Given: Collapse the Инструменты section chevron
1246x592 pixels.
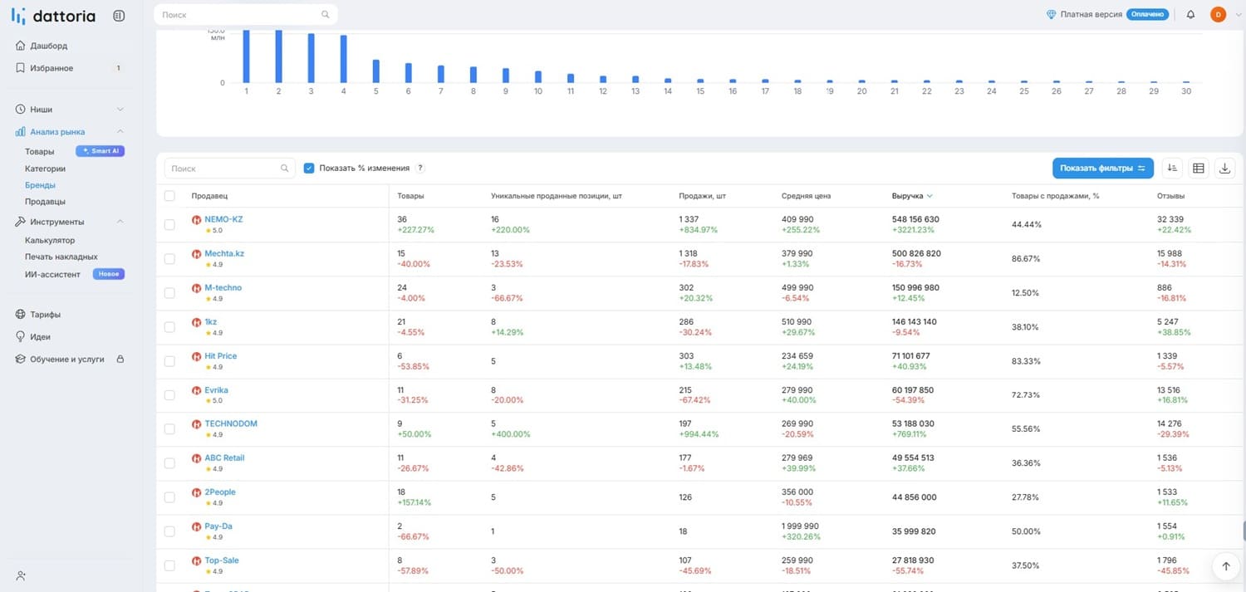Looking at the screenshot, I should point(120,222).
